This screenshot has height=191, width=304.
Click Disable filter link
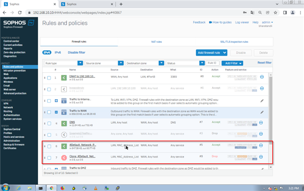pos(76,52)
